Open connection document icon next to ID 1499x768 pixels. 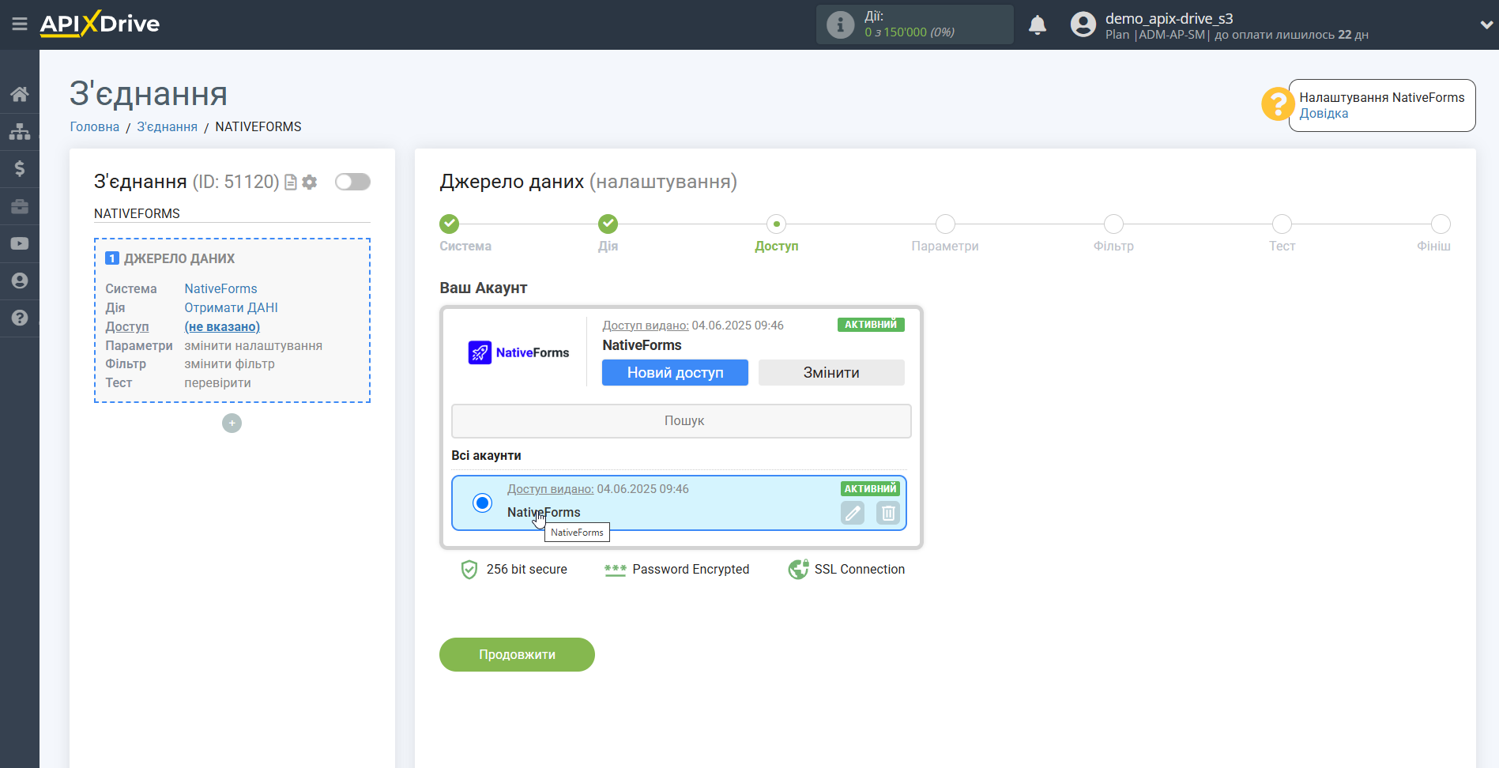(291, 183)
